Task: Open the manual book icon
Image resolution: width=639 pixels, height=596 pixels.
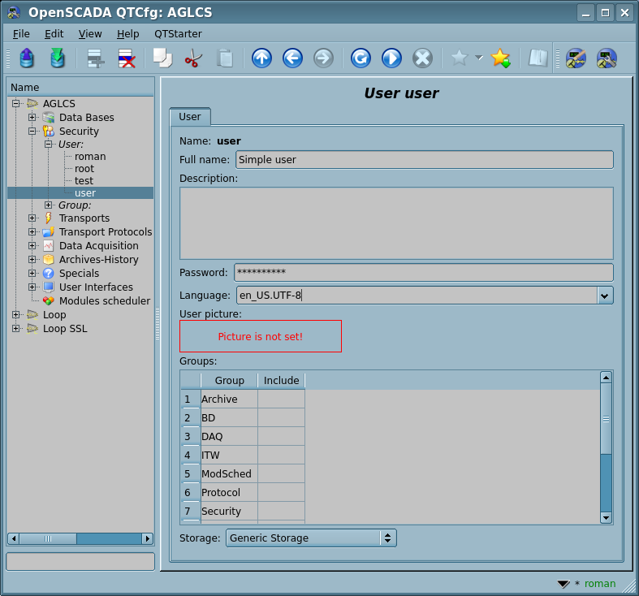Action: [538, 58]
